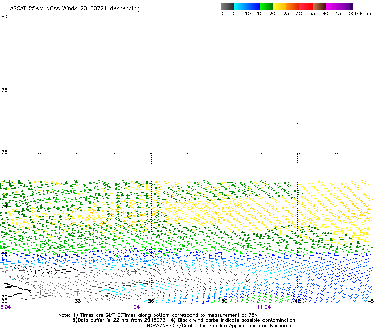Select the magenta 40-45 knots legend segment
The image size is (375, 329).
tap(332, 6)
